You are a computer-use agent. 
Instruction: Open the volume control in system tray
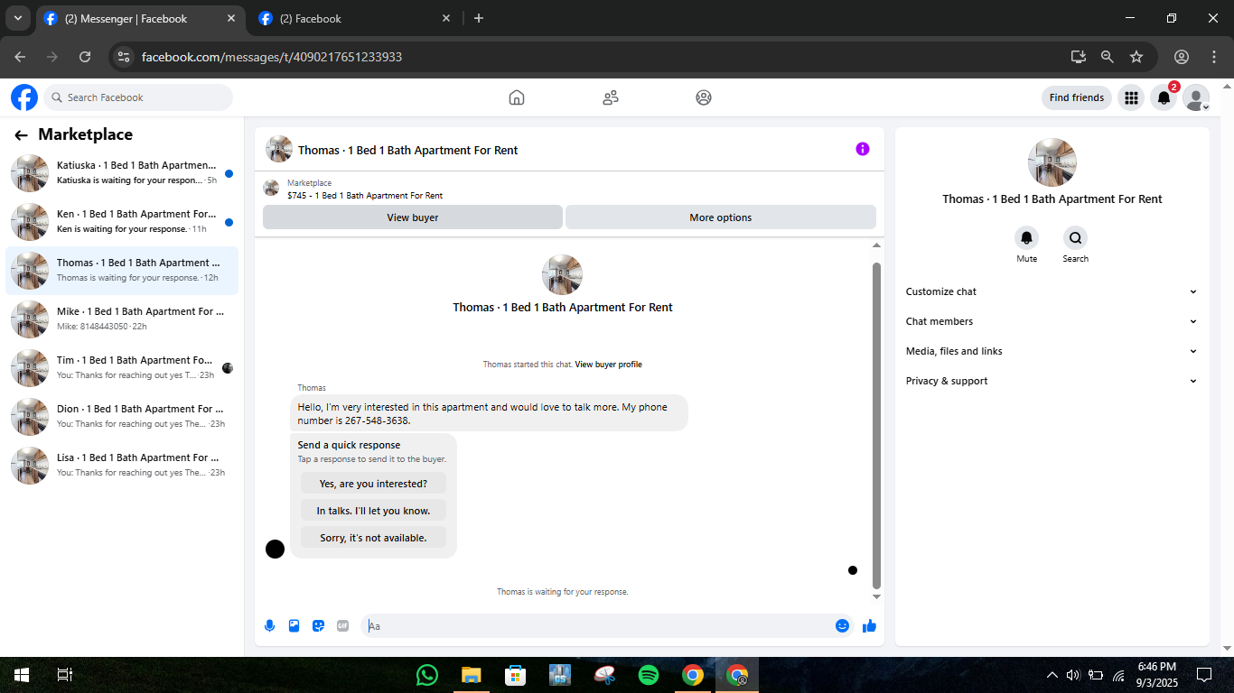click(x=1073, y=675)
